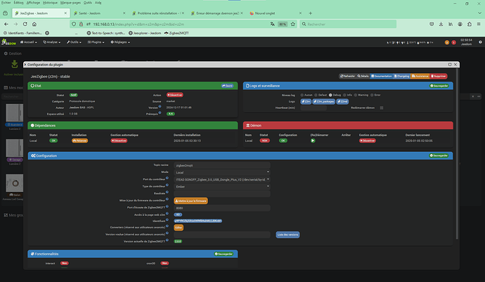Viewport: 485px width, 282px height.
Task: Open the Port du contrôleur dropdown
Action: pyautogui.click(x=222, y=179)
